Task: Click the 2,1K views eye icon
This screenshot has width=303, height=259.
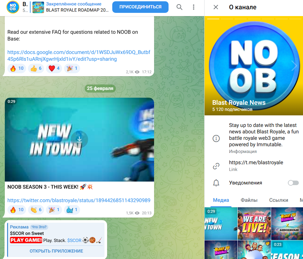Action: [x=137, y=72]
